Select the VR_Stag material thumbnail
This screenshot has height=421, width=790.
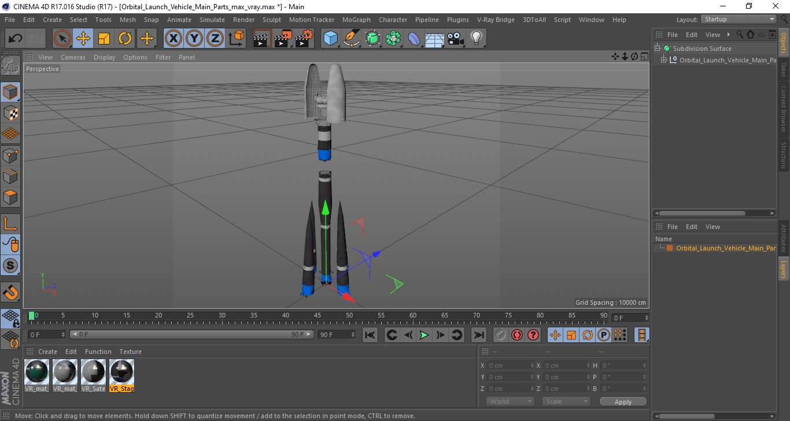pos(121,375)
